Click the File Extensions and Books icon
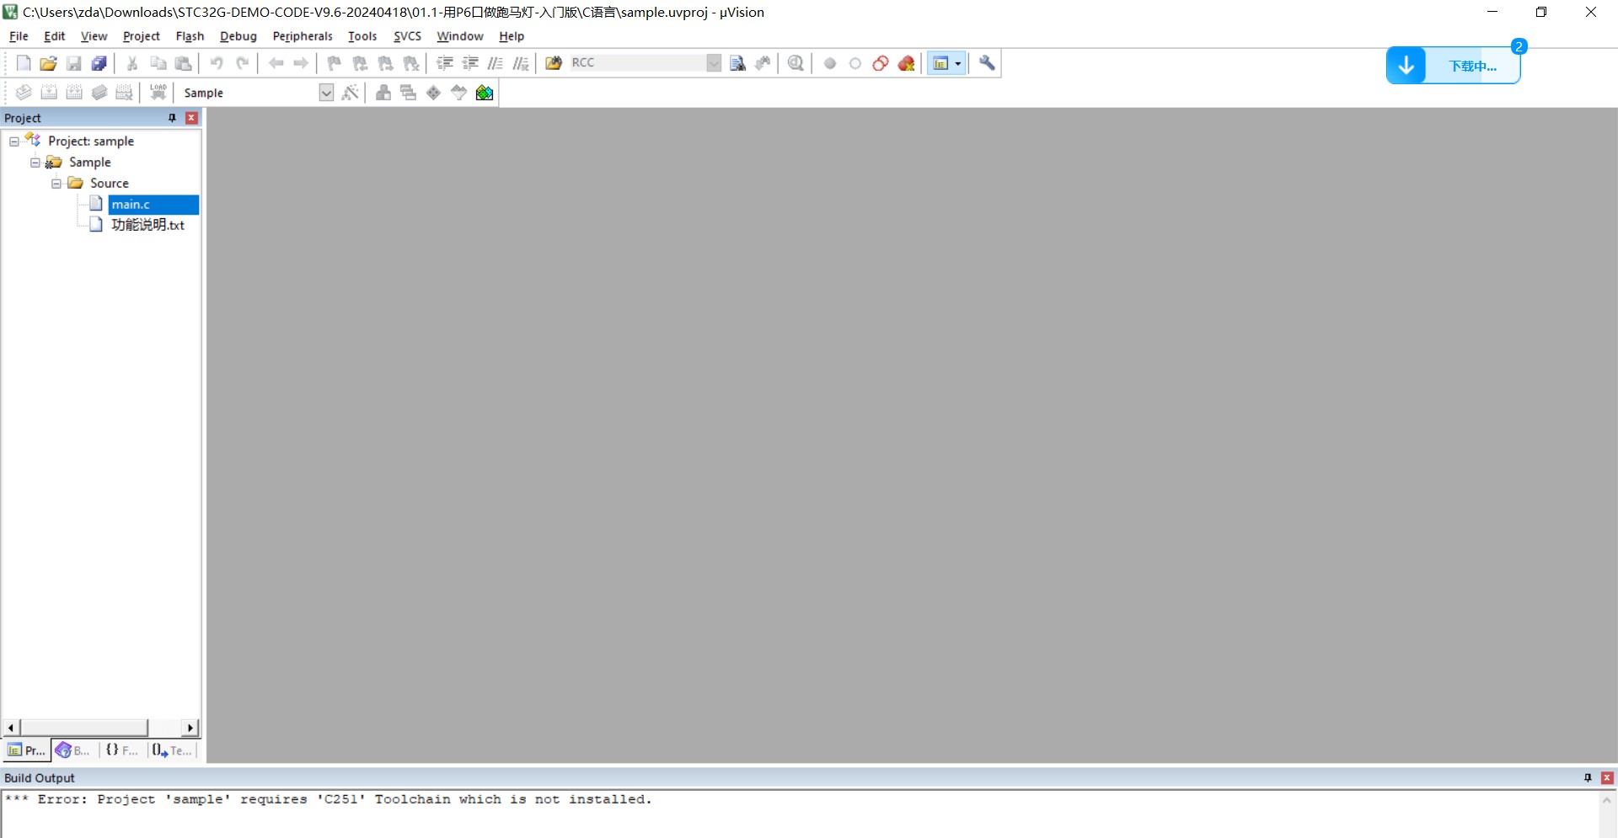This screenshot has width=1618, height=838. [383, 93]
